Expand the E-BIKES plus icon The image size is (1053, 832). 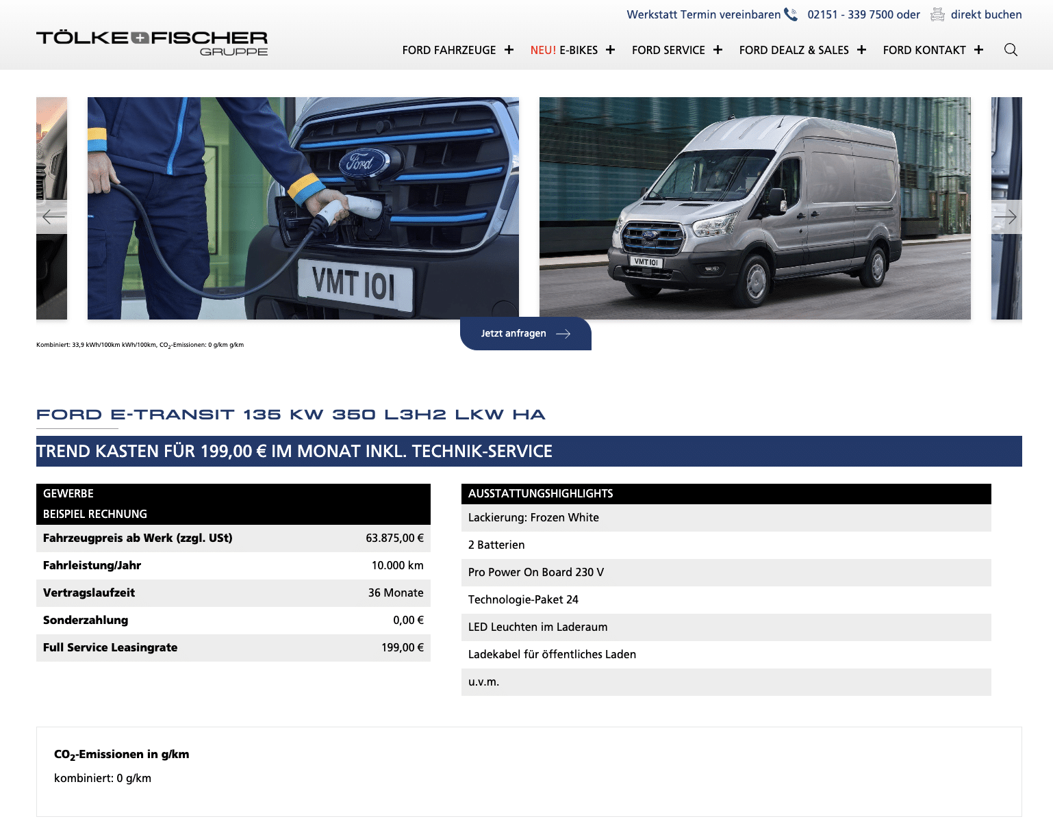coord(610,50)
